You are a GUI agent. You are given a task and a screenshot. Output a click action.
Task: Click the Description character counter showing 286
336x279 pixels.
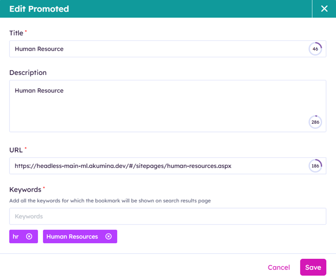pyautogui.click(x=315, y=122)
